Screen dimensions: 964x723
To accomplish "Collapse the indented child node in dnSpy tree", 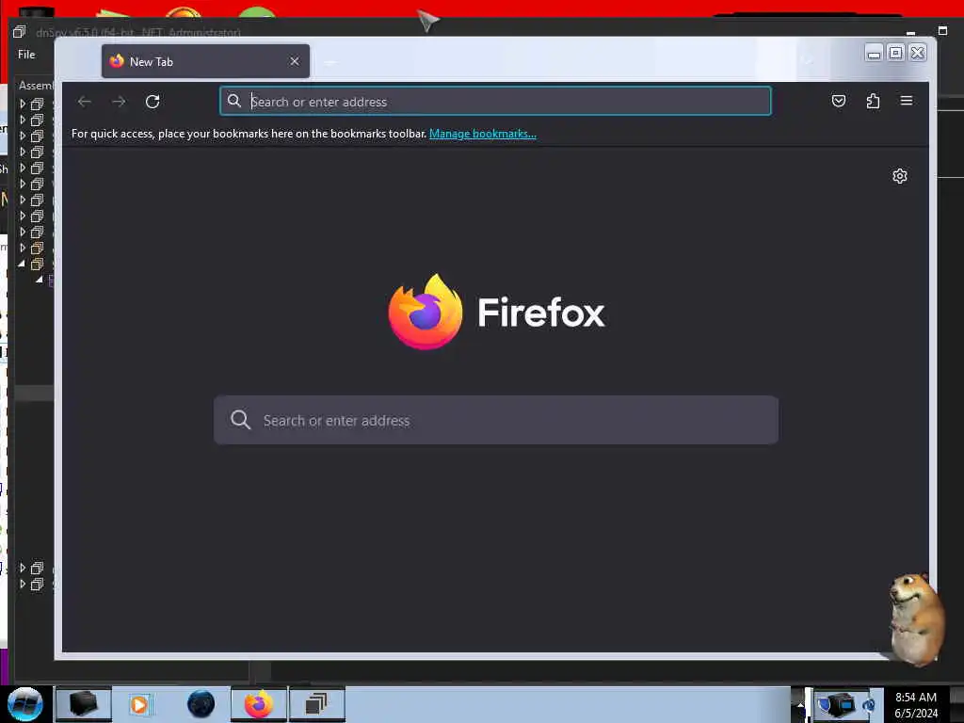I will [x=40, y=280].
